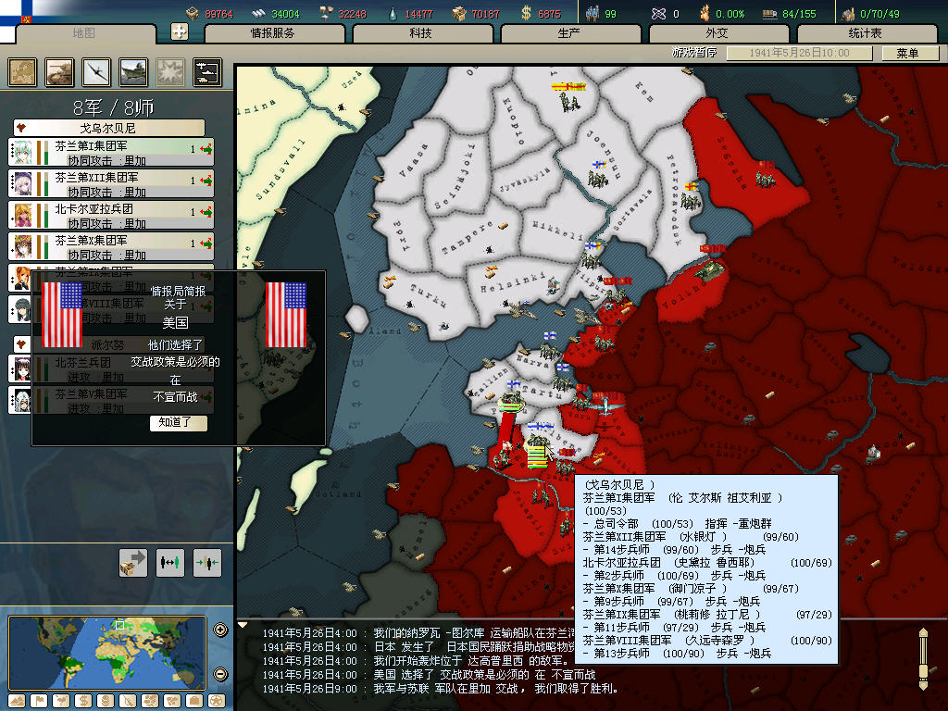The width and height of the screenshot is (948, 711).
Task: Click the dissent flame icon showing 0.00%
Action: coord(705,13)
